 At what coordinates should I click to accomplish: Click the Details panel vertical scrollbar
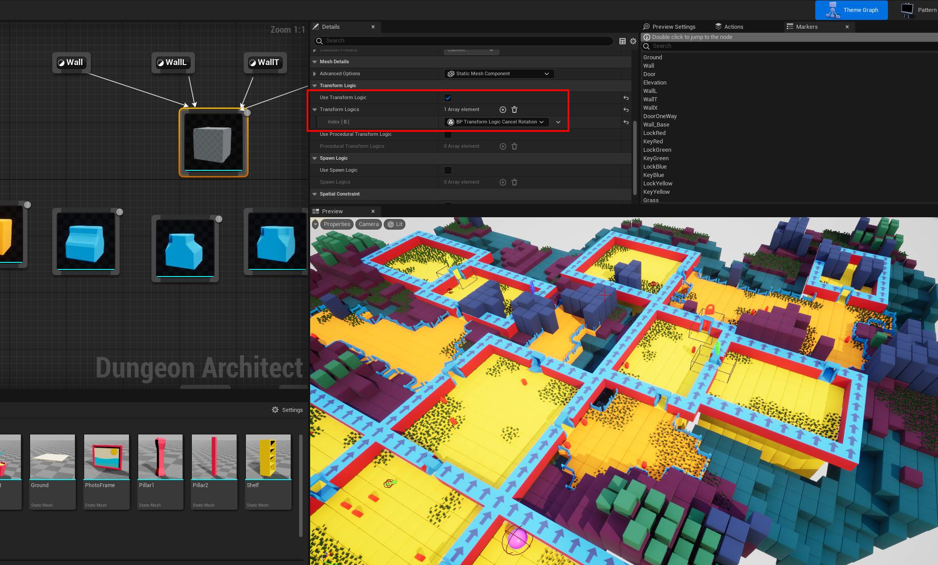tap(634, 157)
